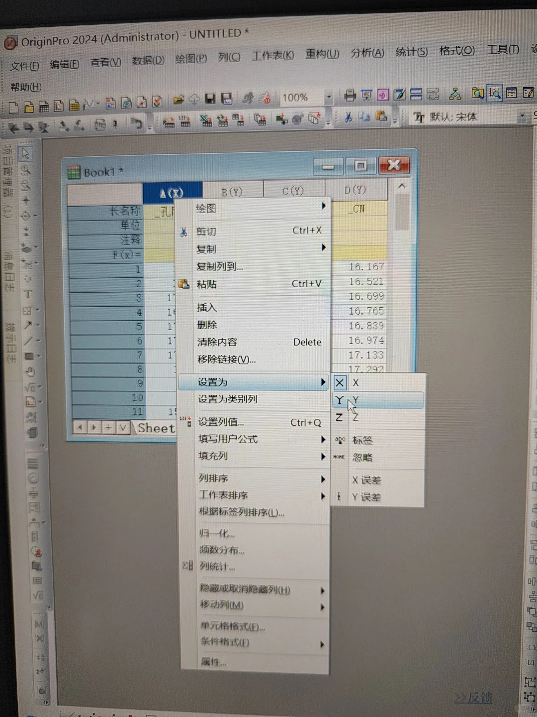Set column designation to Z

[378, 417]
